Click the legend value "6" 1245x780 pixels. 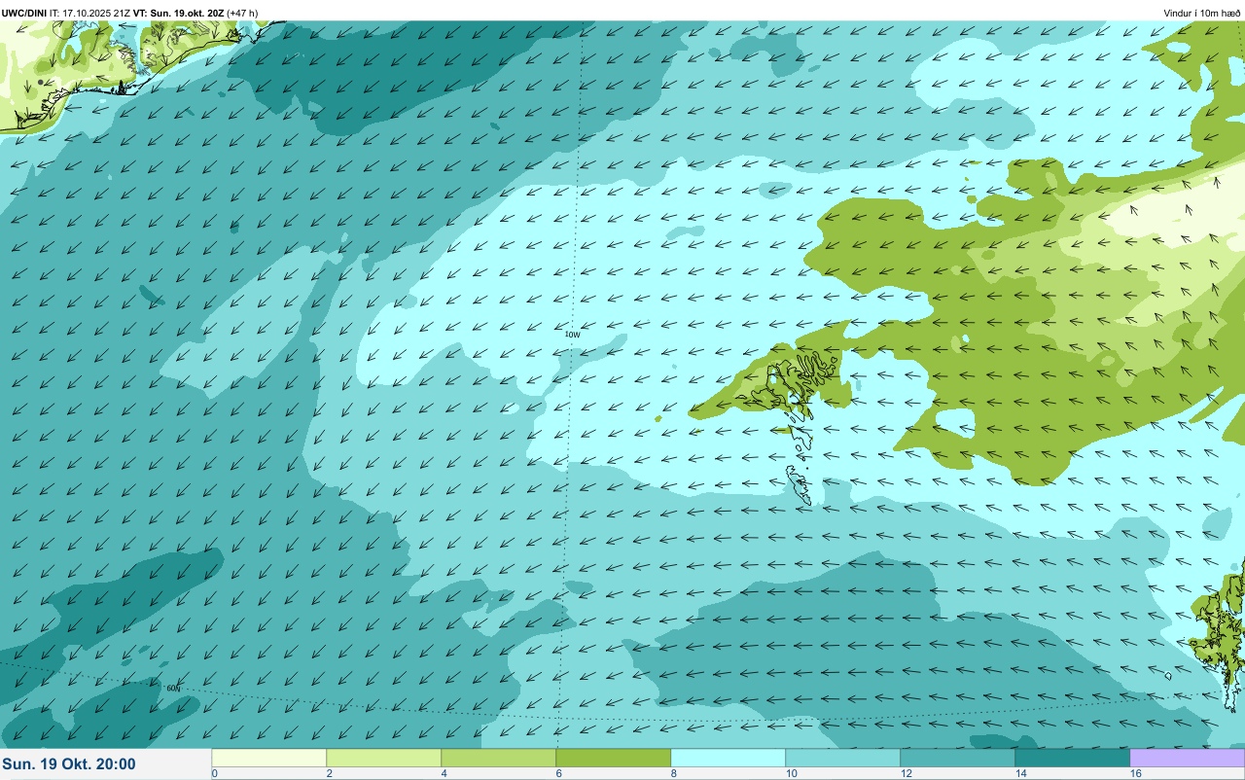coord(559,773)
